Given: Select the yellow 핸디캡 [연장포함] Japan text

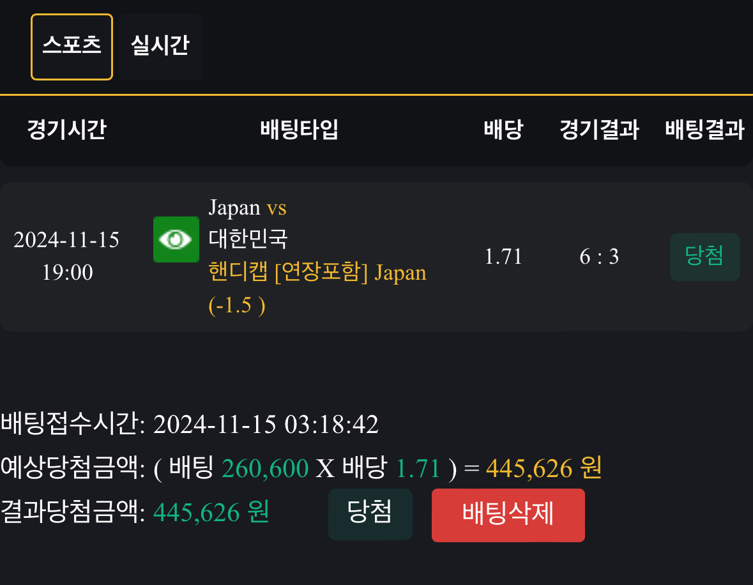Looking at the screenshot, I should tap(317, 273).
